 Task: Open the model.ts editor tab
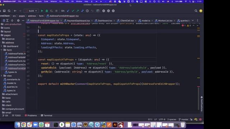(x=146, y=21)
